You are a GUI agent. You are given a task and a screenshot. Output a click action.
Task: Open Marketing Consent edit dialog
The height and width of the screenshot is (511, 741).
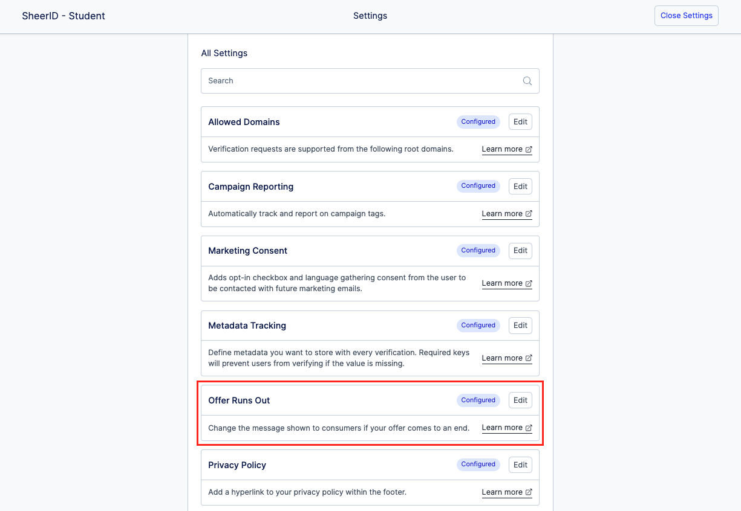520,251
